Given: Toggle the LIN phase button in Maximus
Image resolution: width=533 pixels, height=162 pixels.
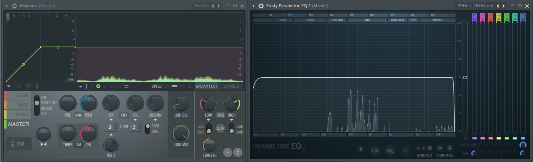Looking at the screenshot, I should (220, 129).
